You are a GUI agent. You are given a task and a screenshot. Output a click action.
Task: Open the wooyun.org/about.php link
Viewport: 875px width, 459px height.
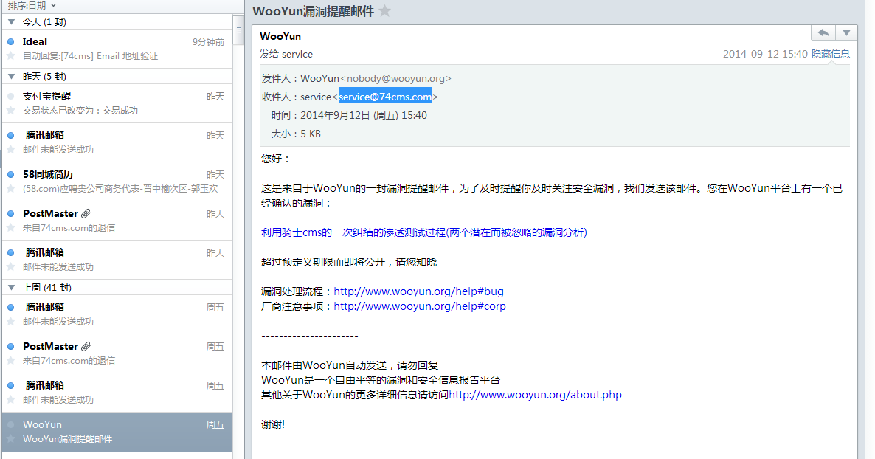point(535,395)
